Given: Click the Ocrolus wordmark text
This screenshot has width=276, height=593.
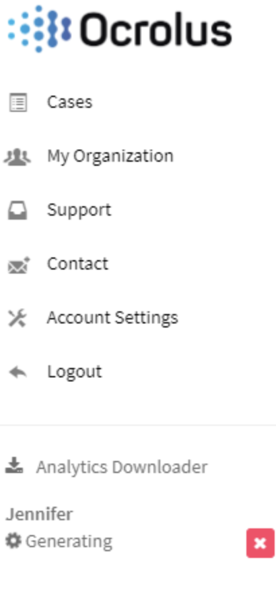Looking at the screenshot, I should (156, 30).
